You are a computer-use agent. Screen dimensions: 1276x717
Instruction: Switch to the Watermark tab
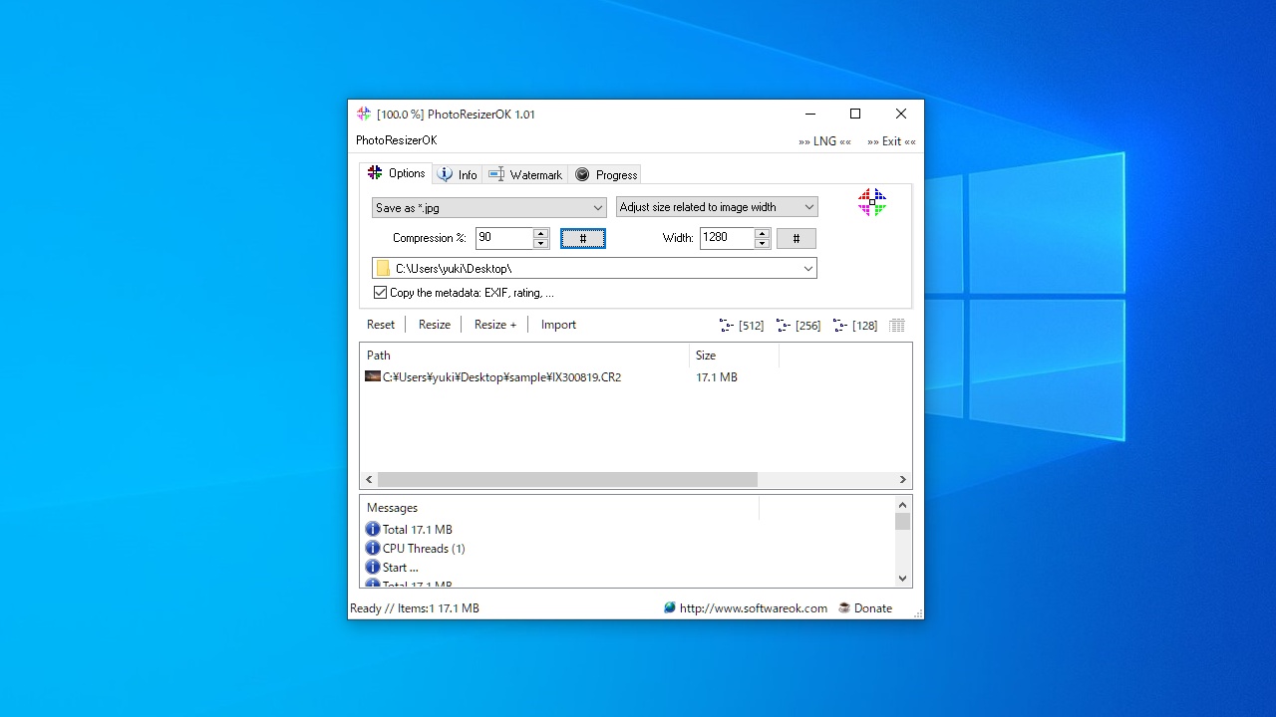[x=525, y=174]
